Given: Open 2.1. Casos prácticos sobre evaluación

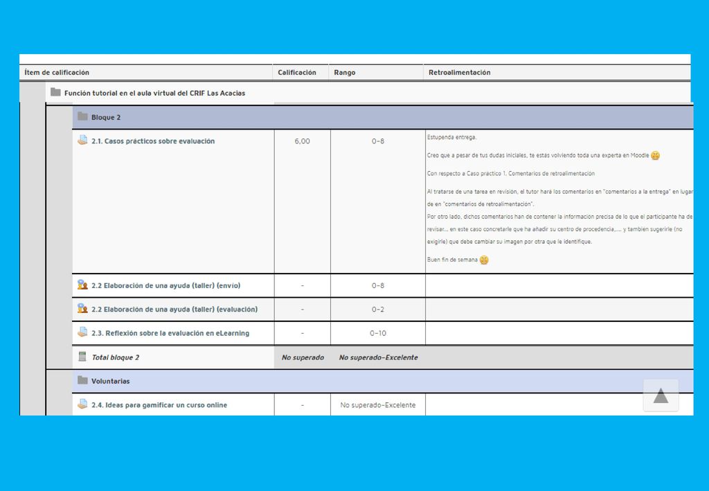Looking at the screenshot, I should (153, 141).
